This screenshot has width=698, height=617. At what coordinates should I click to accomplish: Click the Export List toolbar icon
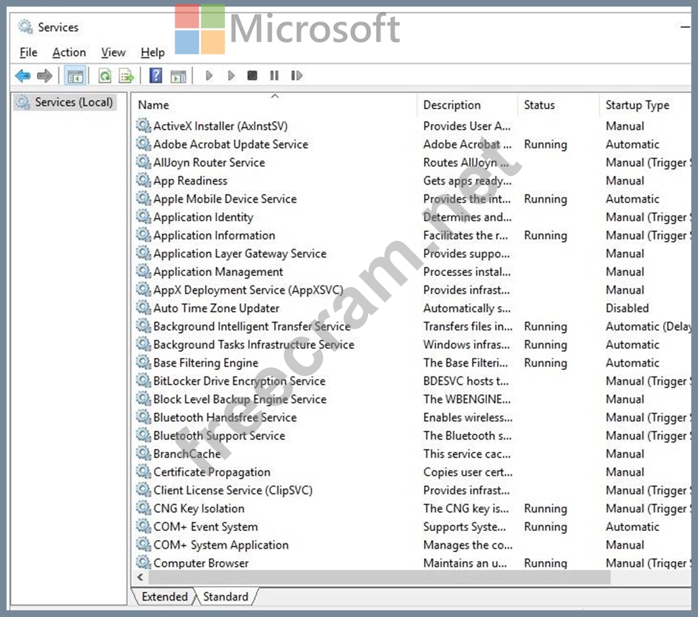point(126,76)
